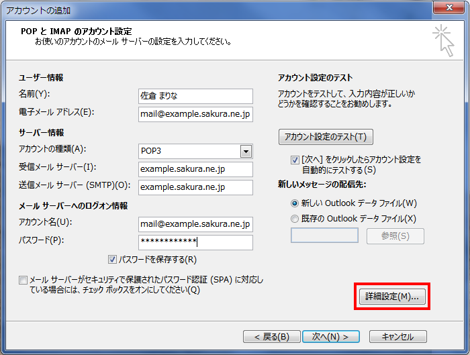Click the アカウント名(U) input field
The width and height of the screenshot is (470, 355).
(x=195, y=224)
